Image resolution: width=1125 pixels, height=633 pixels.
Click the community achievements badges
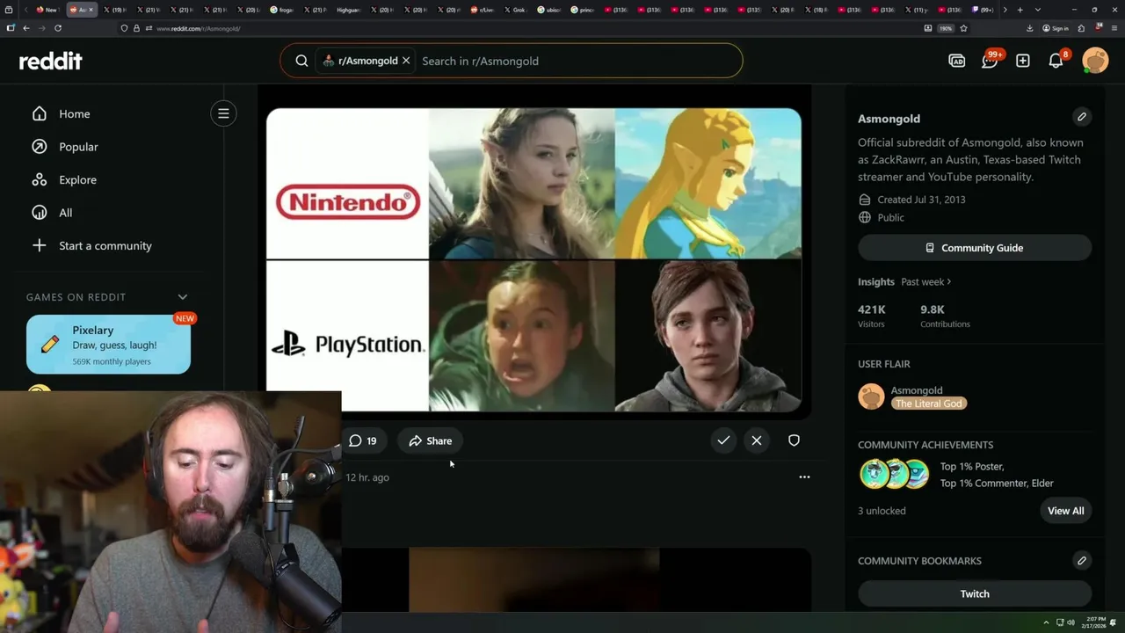(895, 474)
